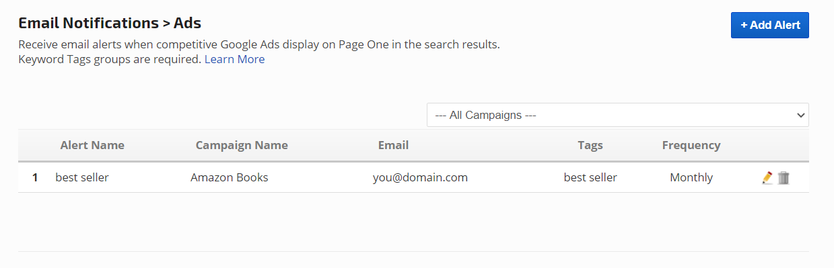
Task: Click the you@domain.com email address
Action: [420, 177]
